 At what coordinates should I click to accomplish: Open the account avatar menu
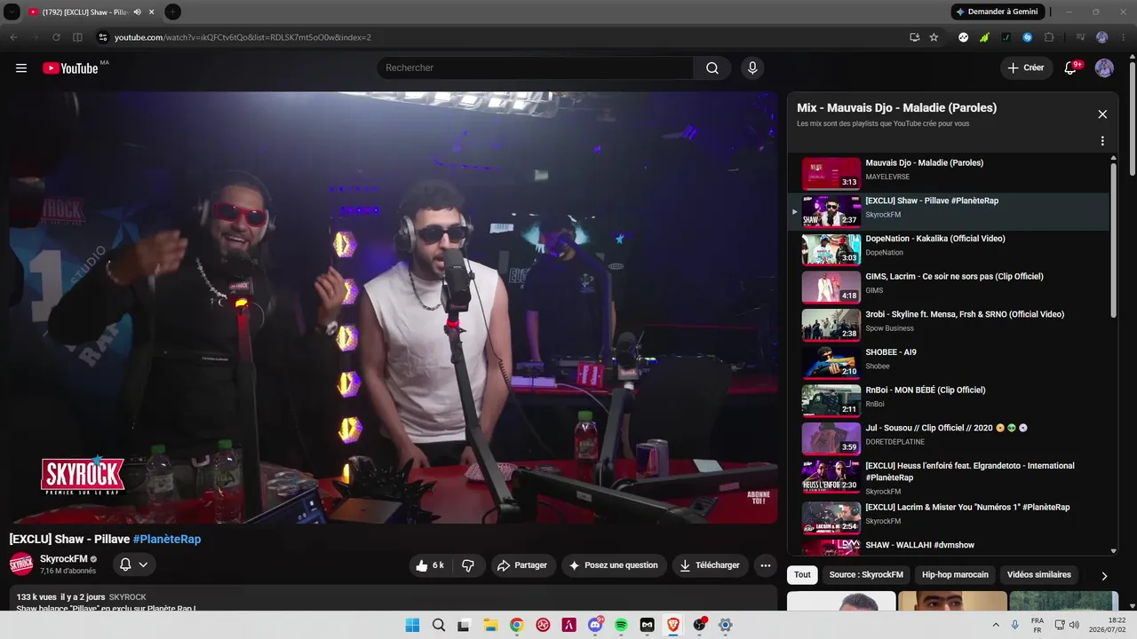point(1104,68)
